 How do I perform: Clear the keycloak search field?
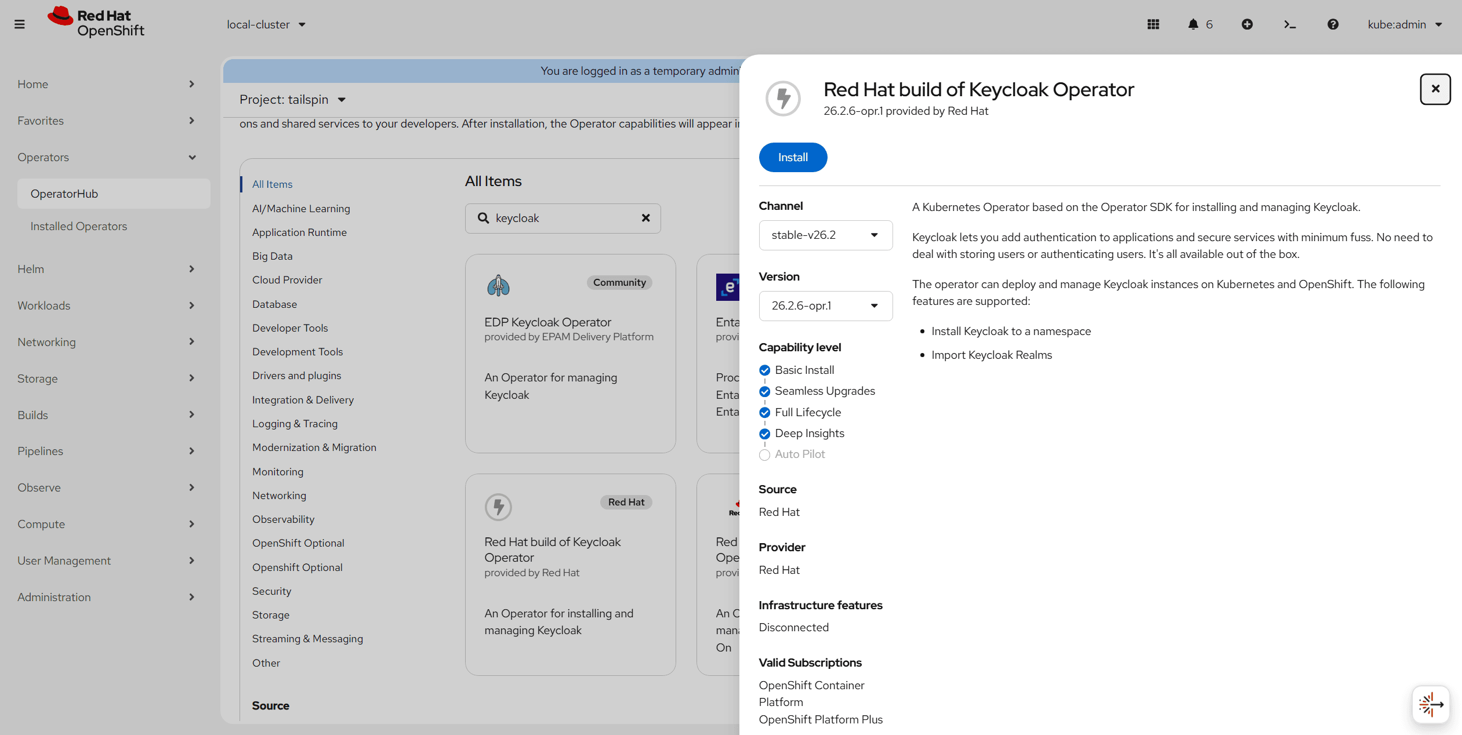645,218
